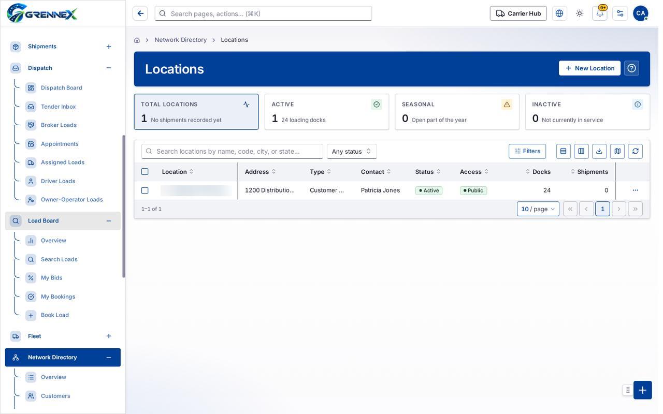This screenshot has width=663, height=414.
Task: Click the back arrow button in the top bar
Action: coord(140,13)
